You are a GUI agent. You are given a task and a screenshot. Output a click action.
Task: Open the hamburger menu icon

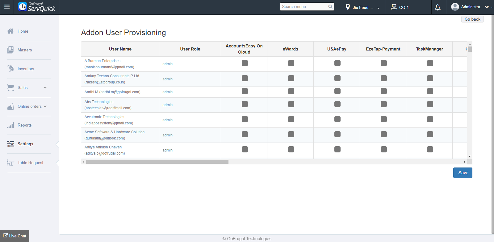click(x=7, y=7)
